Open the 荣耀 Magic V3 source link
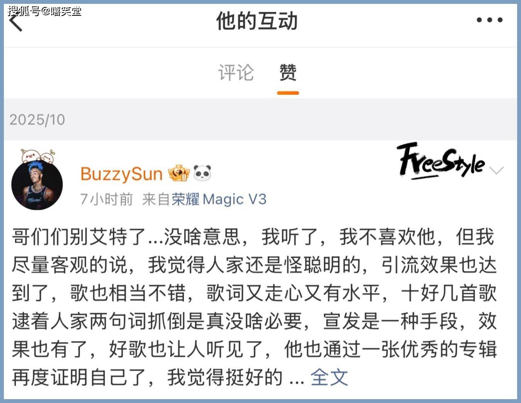Viewport: 521px width, 403px height. (x=219, y=199)
